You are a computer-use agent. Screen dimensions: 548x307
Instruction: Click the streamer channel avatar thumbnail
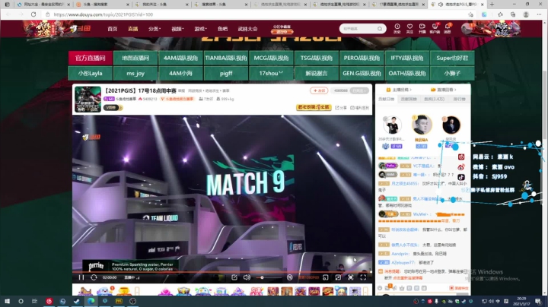point(88,99)
